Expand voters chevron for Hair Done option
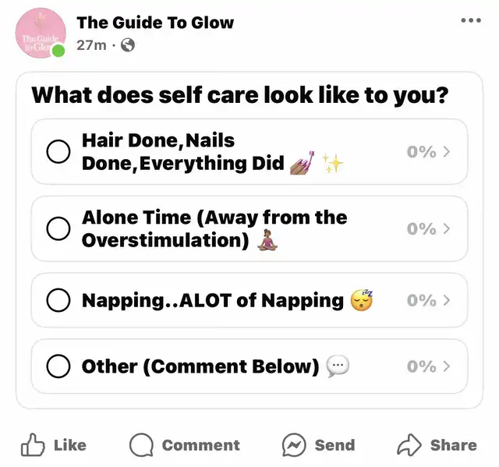The width and height of the screenshot is (499, 467). (x=447, y=152)
